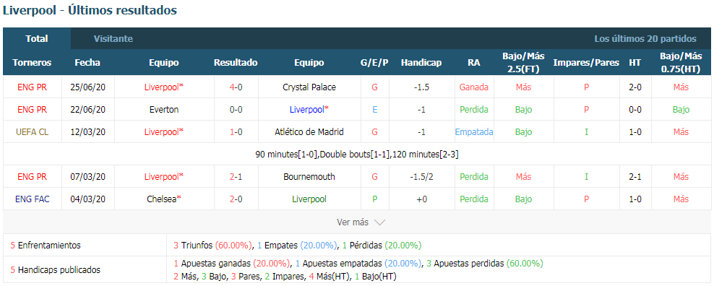Open the Atlético de Madrid team link
The width and height of the screenshot is (714, 286).
point(309,131)
